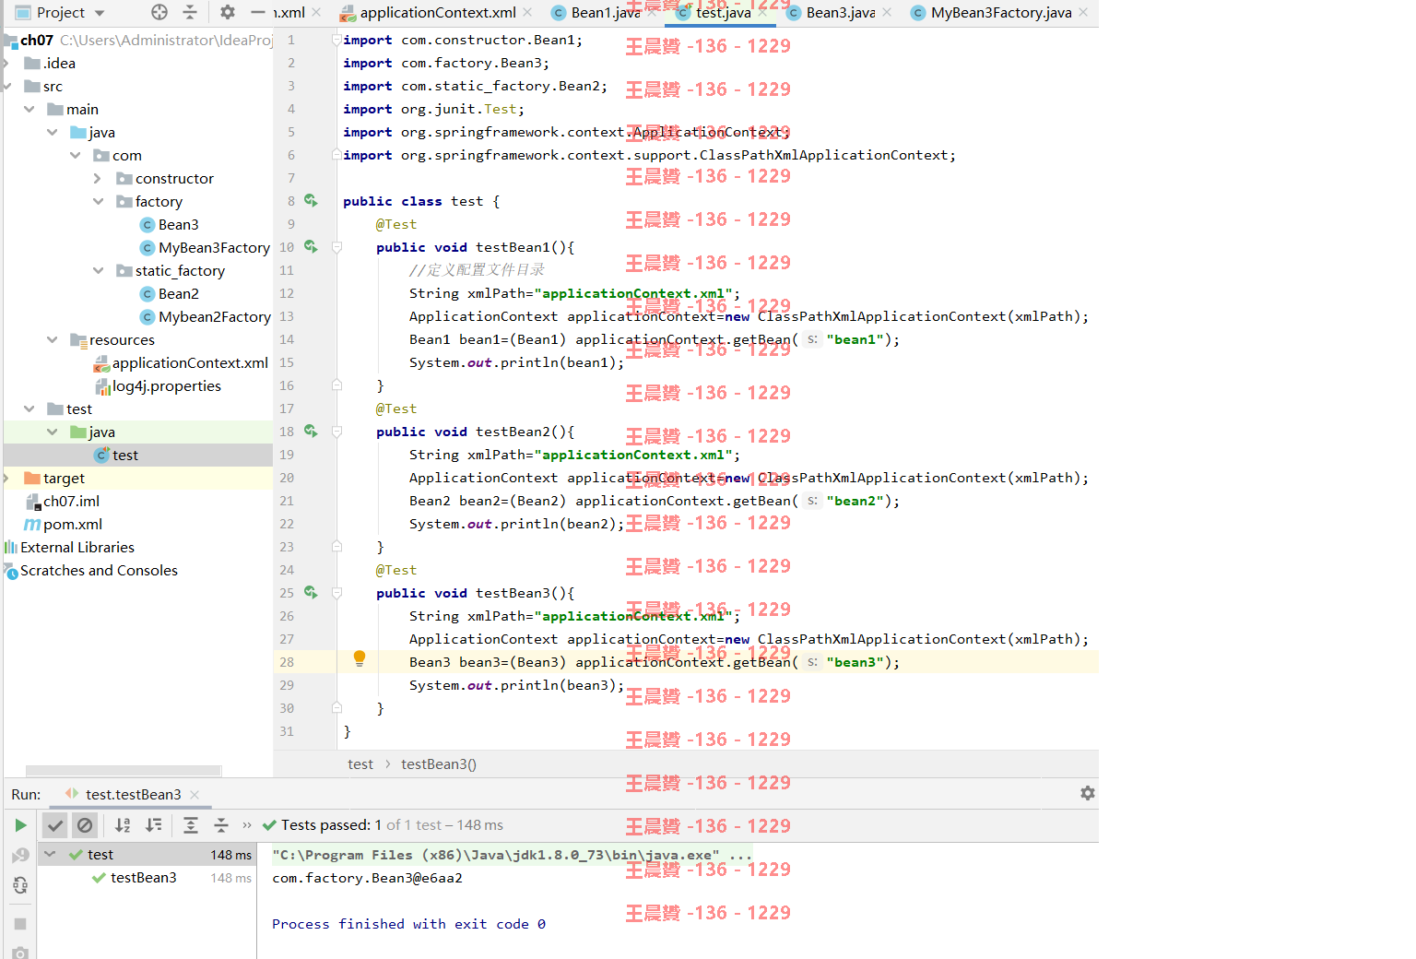This screenshot has width=1416, height=959.
Task: Open log4j.properties file
Action: click(158, 385)
